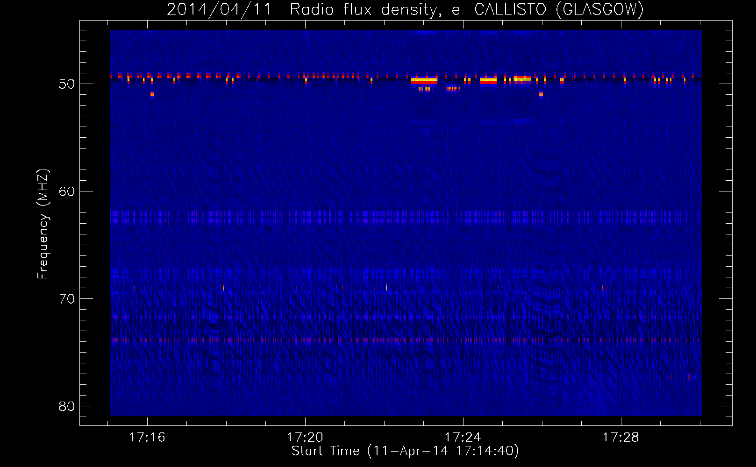Click the 80 frequency tick label
Viewport: 756px width, 467px height.
[67, 407]
